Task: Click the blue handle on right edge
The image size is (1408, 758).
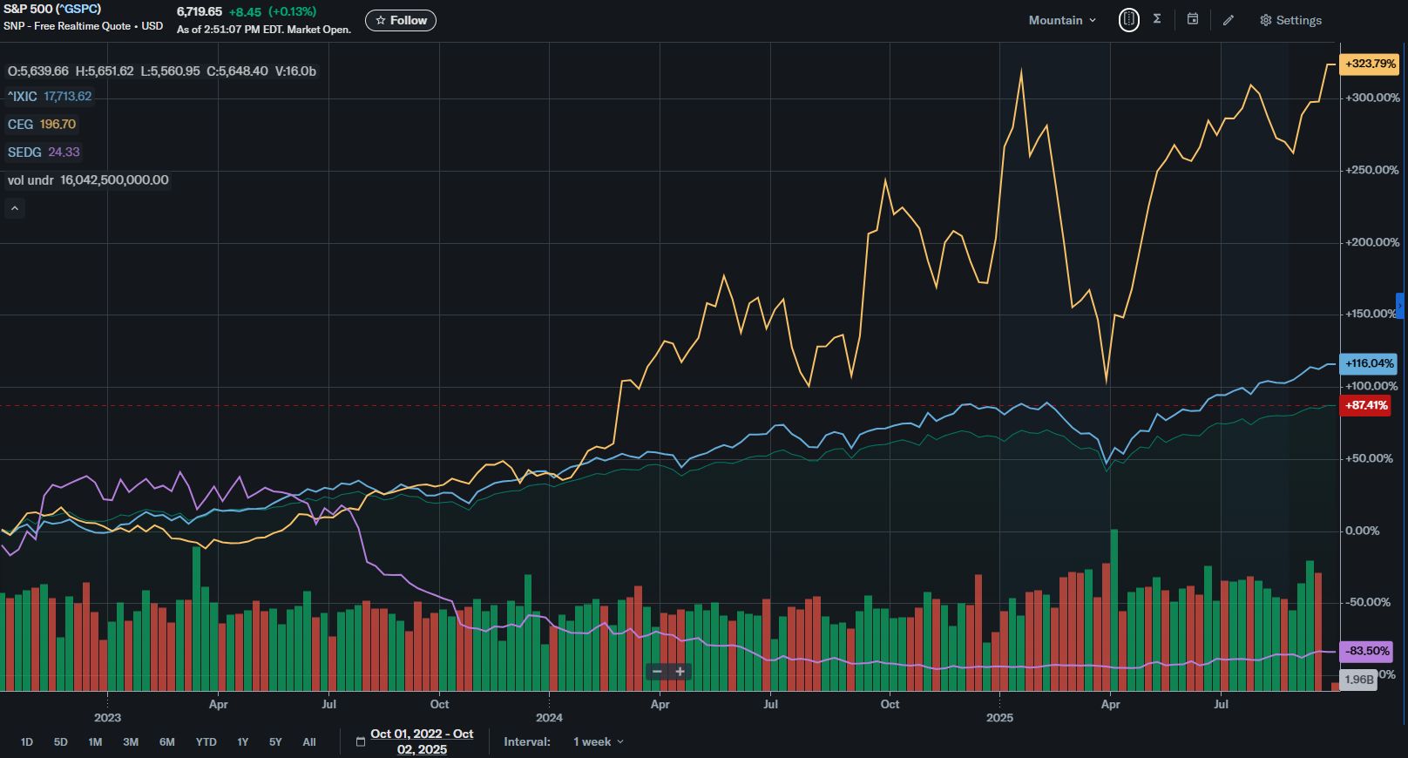Action: coord(1400,306)
